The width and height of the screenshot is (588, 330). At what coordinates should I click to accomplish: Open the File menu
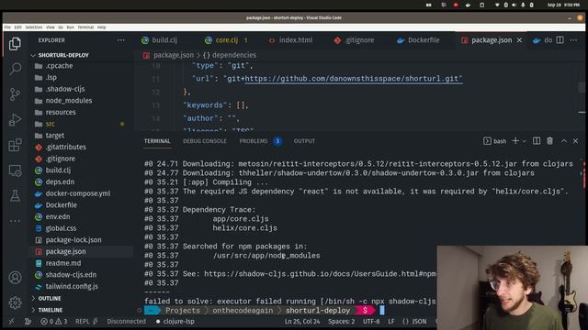[7, 27]
